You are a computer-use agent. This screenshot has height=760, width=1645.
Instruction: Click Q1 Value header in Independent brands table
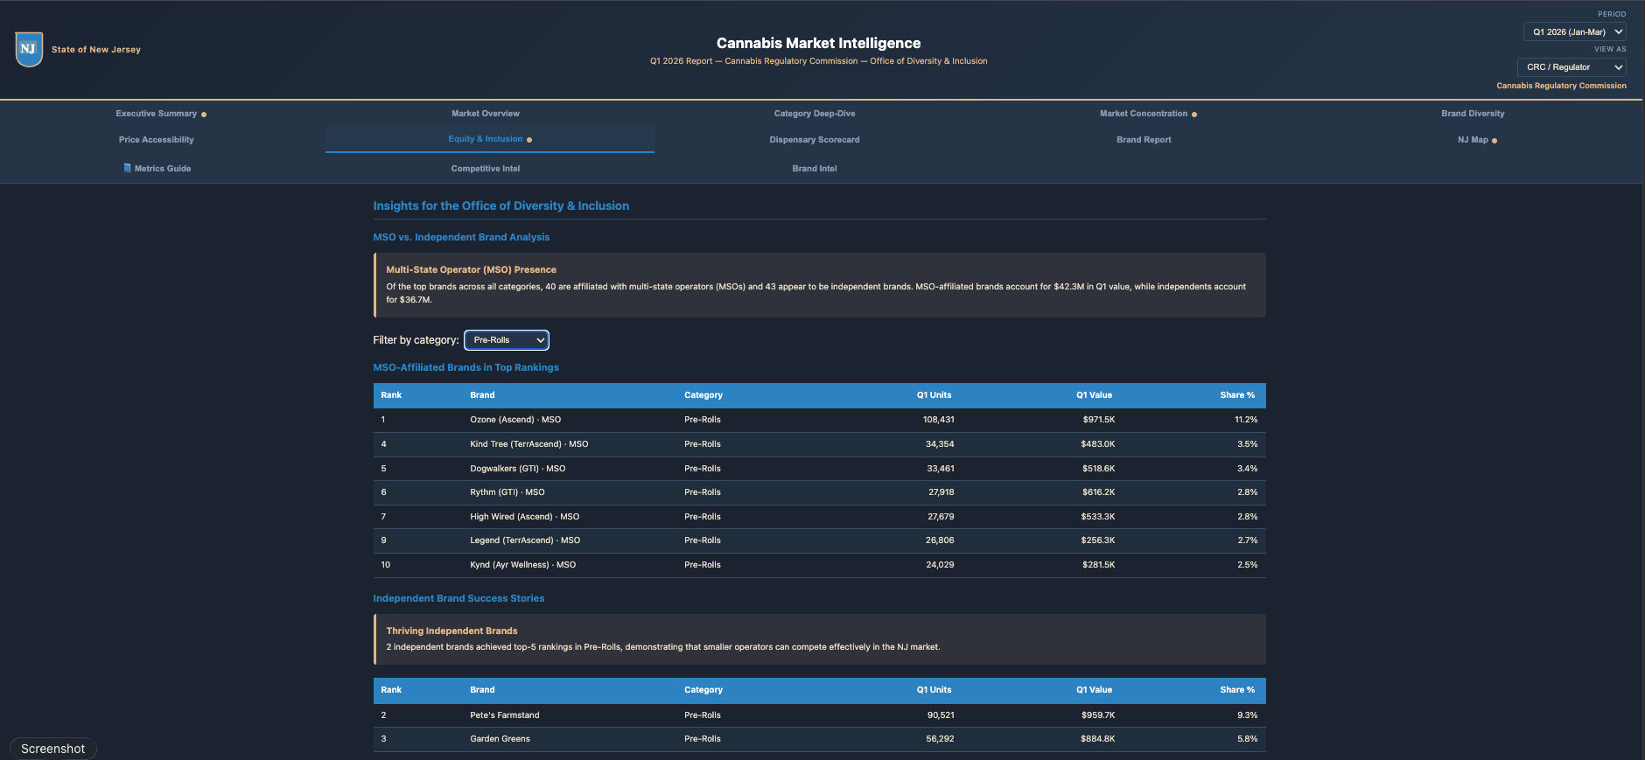click(1095, 690)
